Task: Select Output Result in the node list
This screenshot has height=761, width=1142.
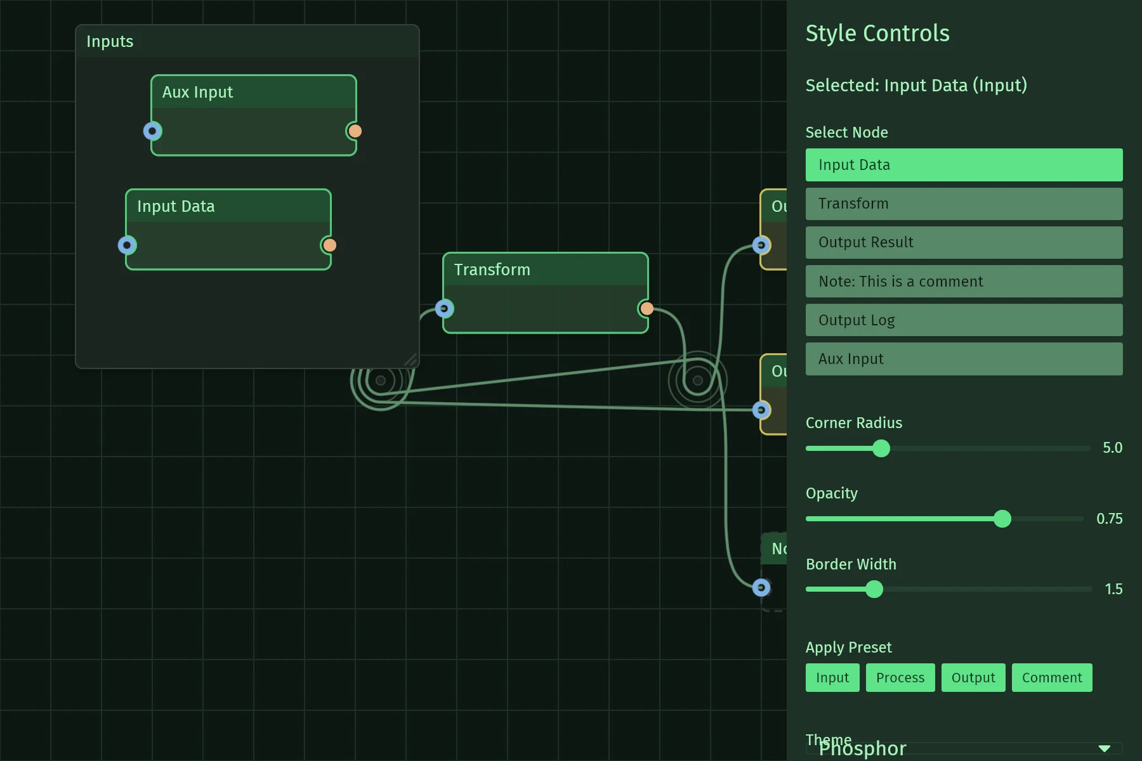Action: 964,242
